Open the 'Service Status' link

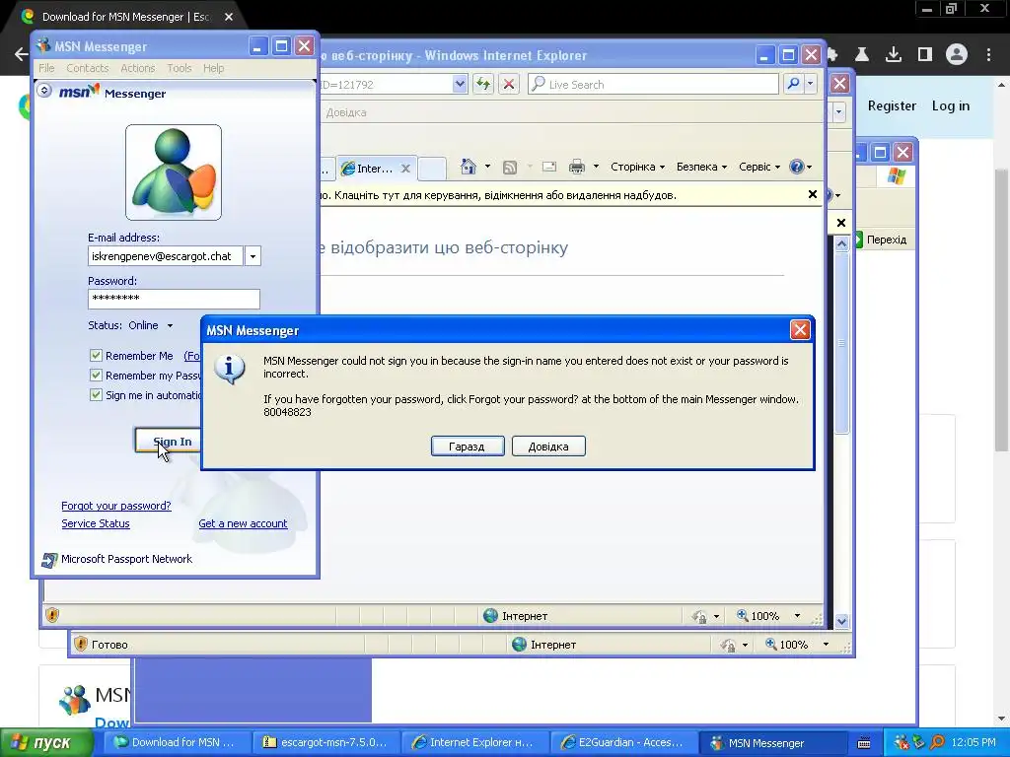(x=96, y=524)
